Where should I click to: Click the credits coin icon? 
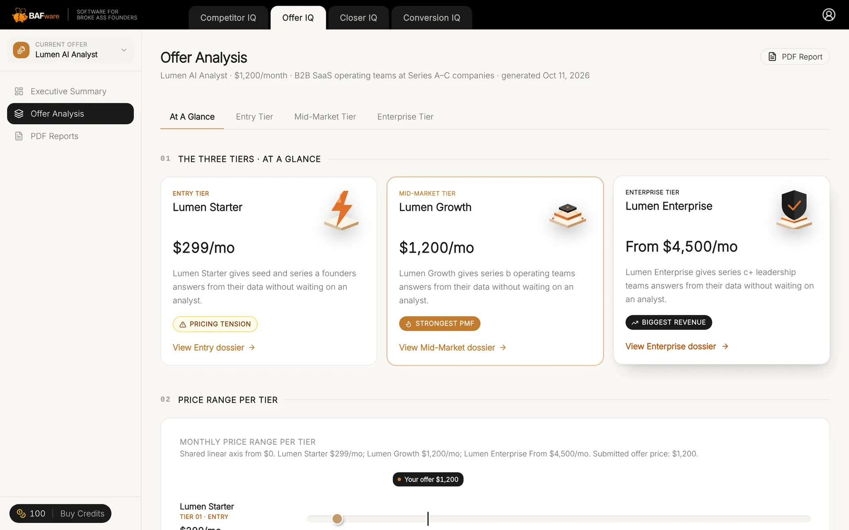click(21, 513)
